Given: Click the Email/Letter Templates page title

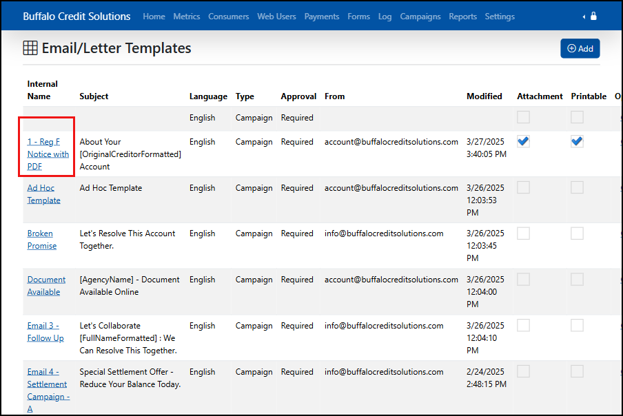Looking at the screenshot, I should click(x=116, y=48).
